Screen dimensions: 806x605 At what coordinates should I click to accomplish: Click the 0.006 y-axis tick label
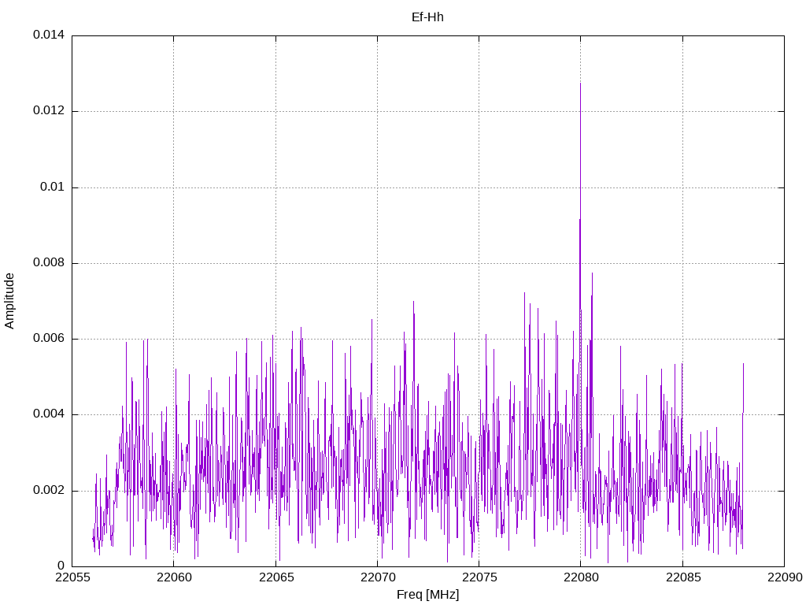coord(48,339)
